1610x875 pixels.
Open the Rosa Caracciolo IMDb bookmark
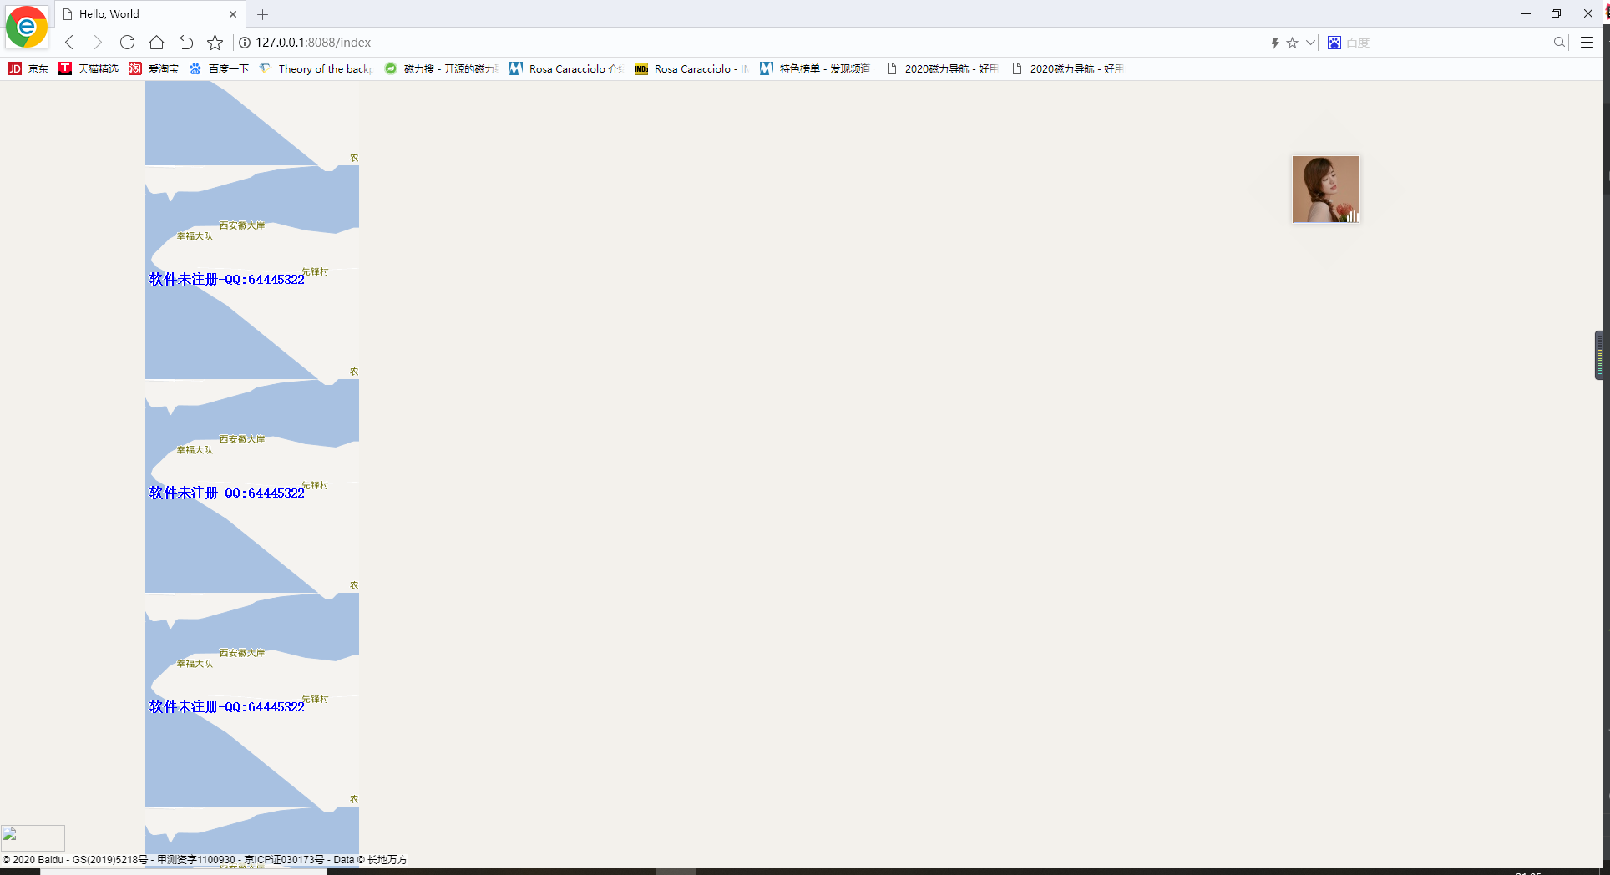point(690,68)
